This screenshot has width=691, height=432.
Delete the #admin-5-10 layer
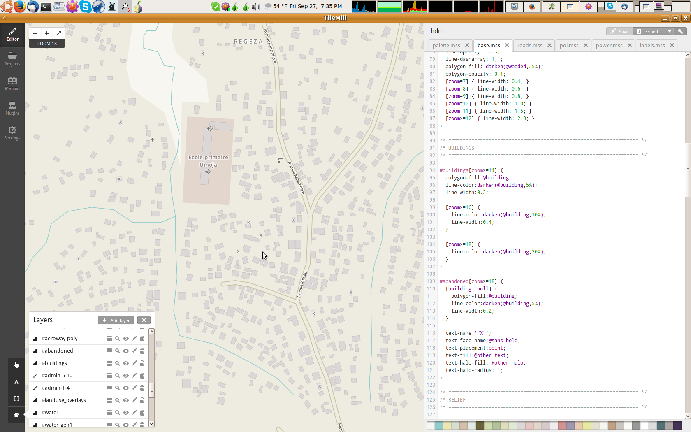pyautogui.click(x=142, y=376)
